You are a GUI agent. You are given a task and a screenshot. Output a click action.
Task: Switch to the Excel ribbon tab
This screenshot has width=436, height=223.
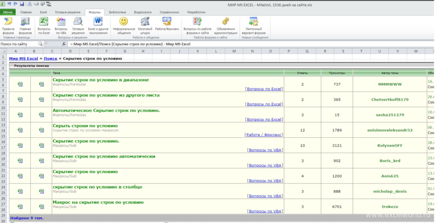(x=44, y=12)
